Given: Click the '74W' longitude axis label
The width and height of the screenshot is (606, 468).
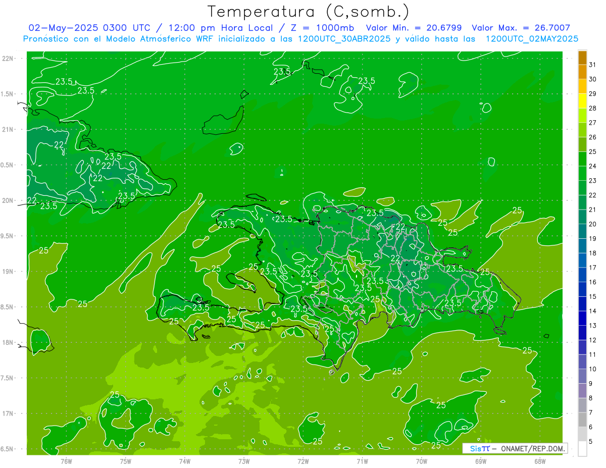Looking at the screenshot, I should pos(185,461).
